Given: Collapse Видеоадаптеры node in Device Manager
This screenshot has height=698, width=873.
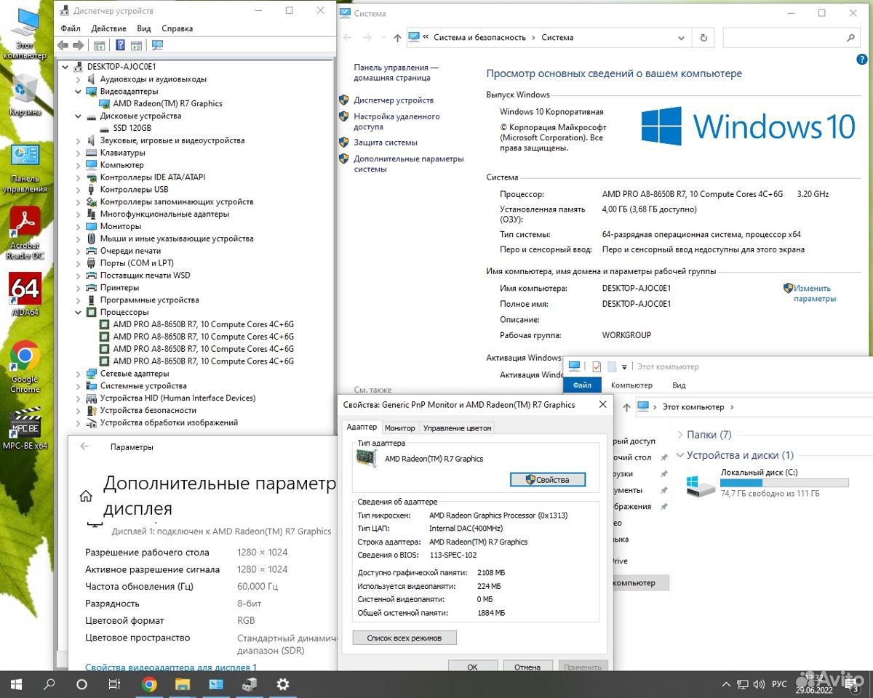Looking at the screenshot, I should click(79, 92).
